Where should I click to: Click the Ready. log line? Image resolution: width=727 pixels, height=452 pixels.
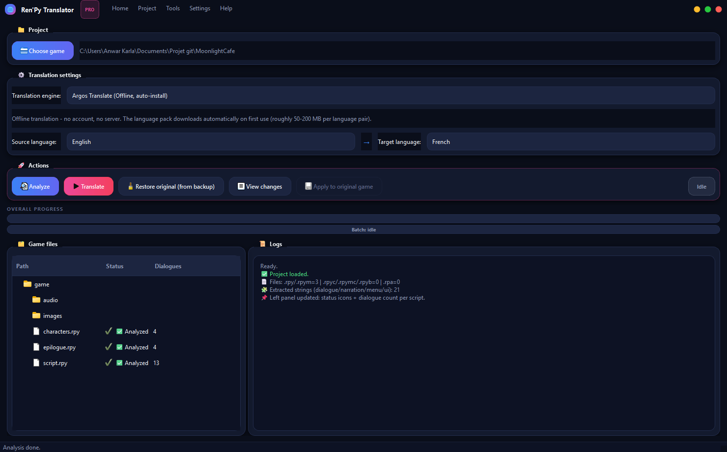[x=269, y=266]
